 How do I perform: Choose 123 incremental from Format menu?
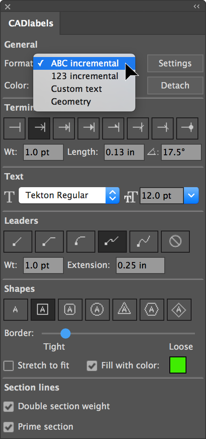(84, 76)
